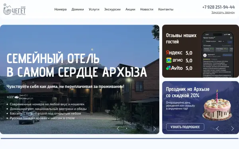Click the Яндекс rating logo
239x149 pixels.
point(174,52)
